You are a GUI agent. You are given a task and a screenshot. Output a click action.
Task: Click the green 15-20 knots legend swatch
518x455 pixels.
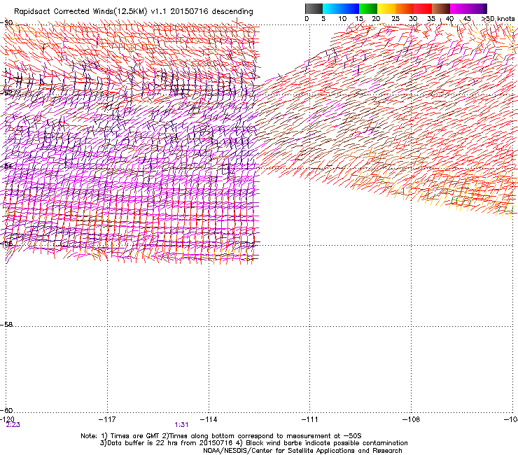click(368, 8)
